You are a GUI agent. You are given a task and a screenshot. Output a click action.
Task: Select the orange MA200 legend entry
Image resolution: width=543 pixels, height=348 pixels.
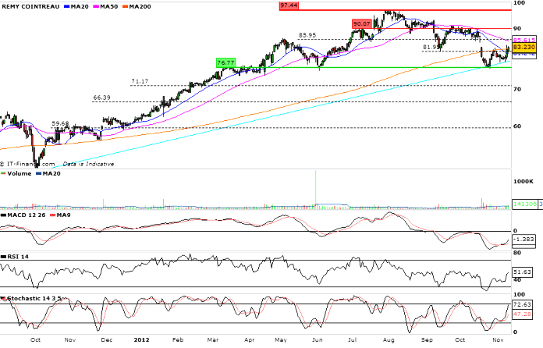click(x=137, y=6)
